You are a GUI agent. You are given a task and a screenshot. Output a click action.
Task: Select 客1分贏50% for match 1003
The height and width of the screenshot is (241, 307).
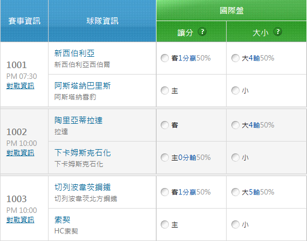click(x=165, y=192)
